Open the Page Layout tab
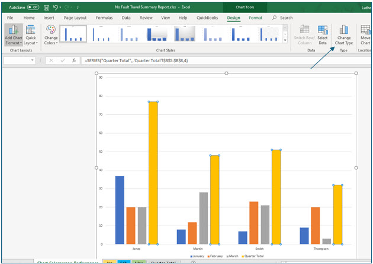 tap(75, 18)
